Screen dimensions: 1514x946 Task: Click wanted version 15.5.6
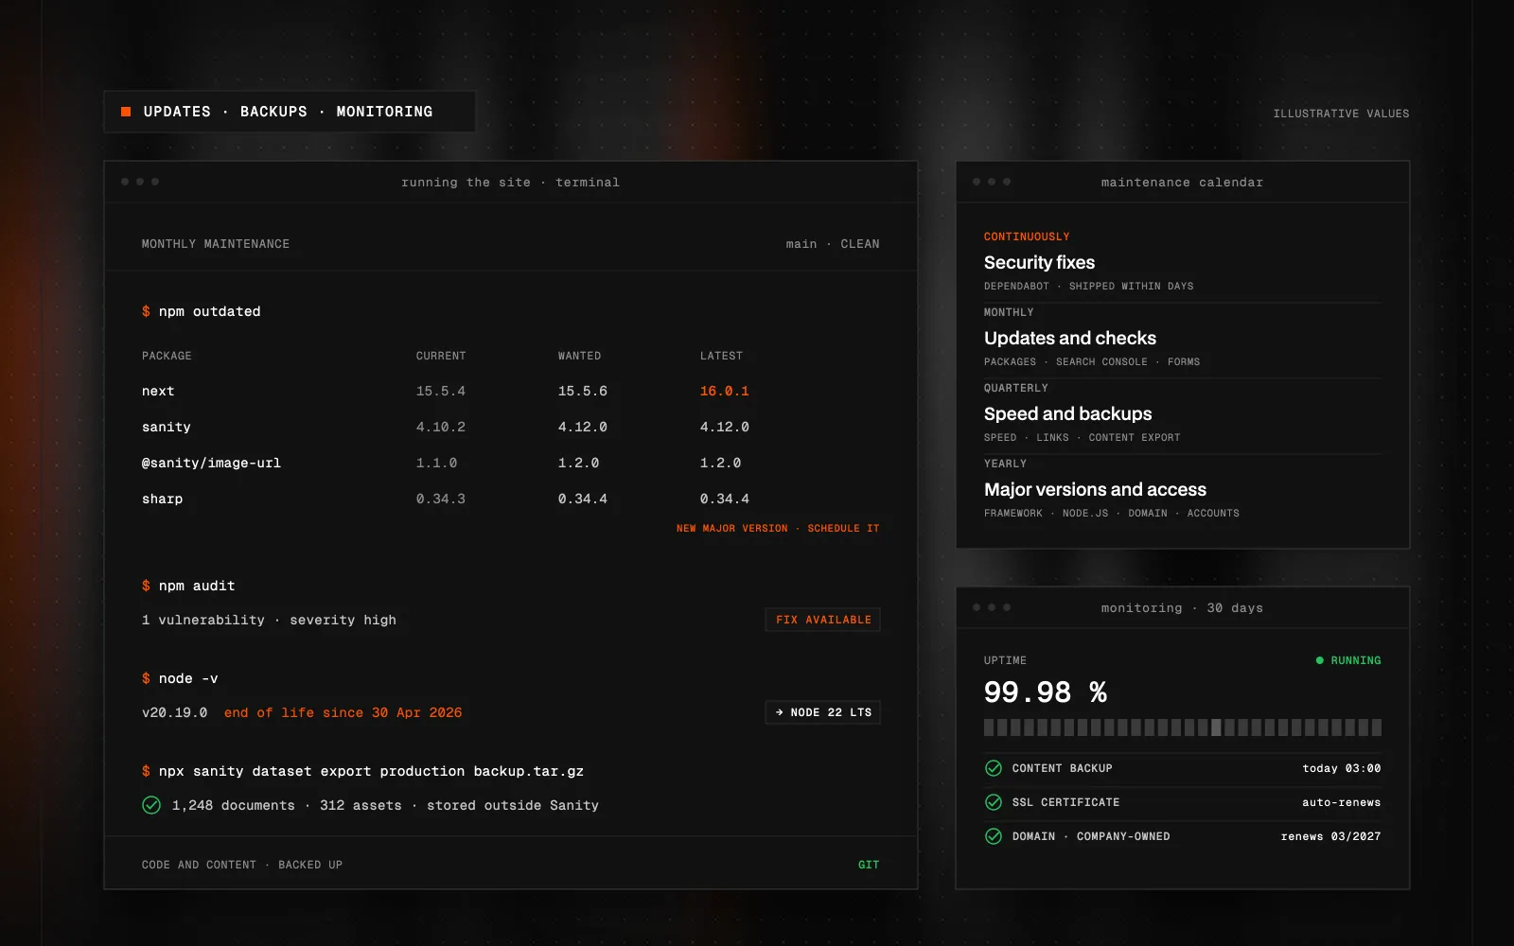click(583, 391)
